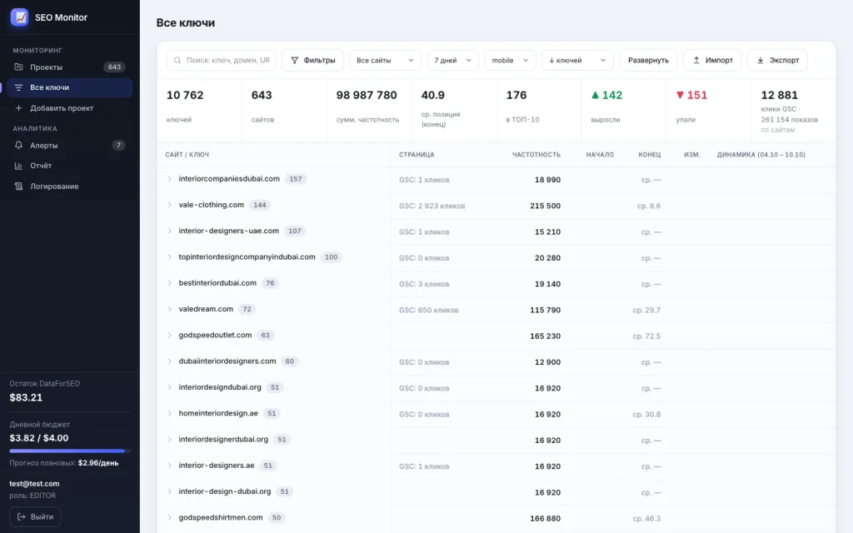Click the funnel icon on Фильтры
This screenshot has width=853, height=533.
[x=294, y=60]
